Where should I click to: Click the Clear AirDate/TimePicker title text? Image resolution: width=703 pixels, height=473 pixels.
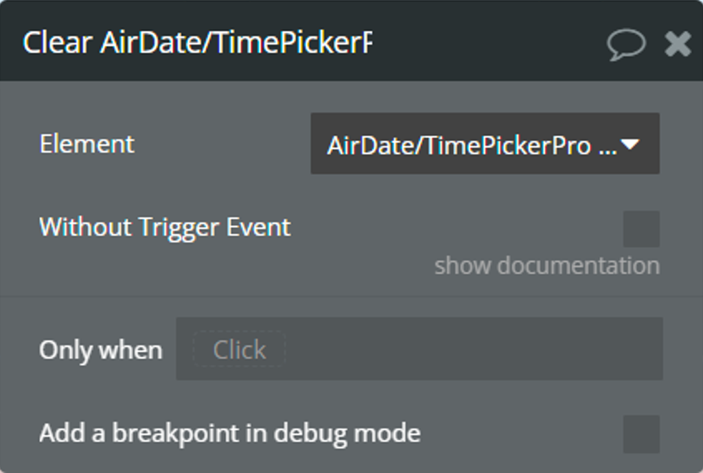pyautogui.click(x=197, y=43)
